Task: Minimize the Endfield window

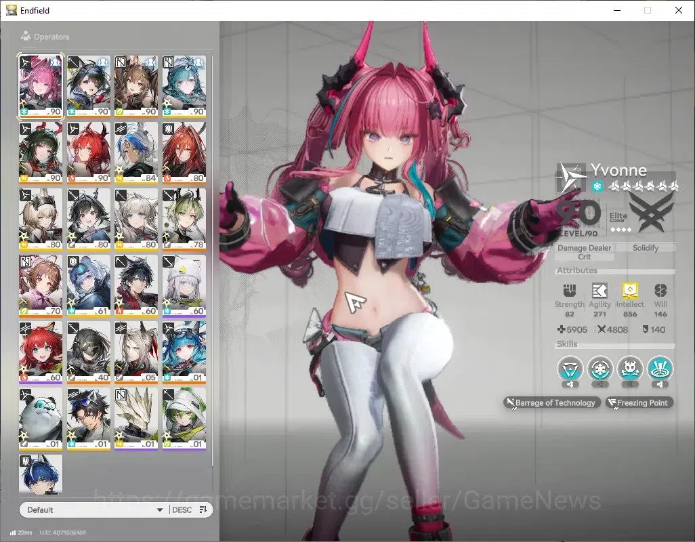Action: (617, 10)
